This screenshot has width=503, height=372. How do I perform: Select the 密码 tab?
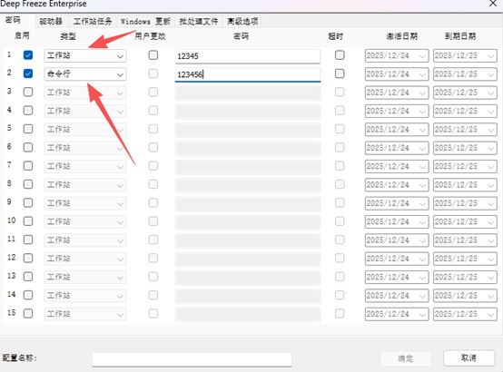(13, 20)
